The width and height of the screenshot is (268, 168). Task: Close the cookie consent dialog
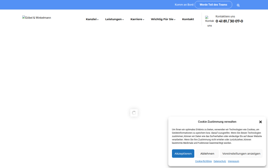coord(260,122)
